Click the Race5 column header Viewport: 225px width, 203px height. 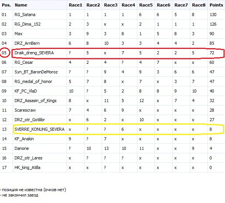point(146,5)
